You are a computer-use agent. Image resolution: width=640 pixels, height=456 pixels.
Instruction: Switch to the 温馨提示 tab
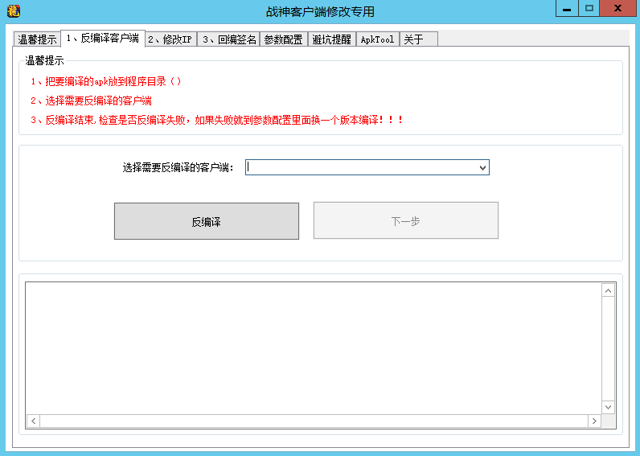click(x=37, y=39)
